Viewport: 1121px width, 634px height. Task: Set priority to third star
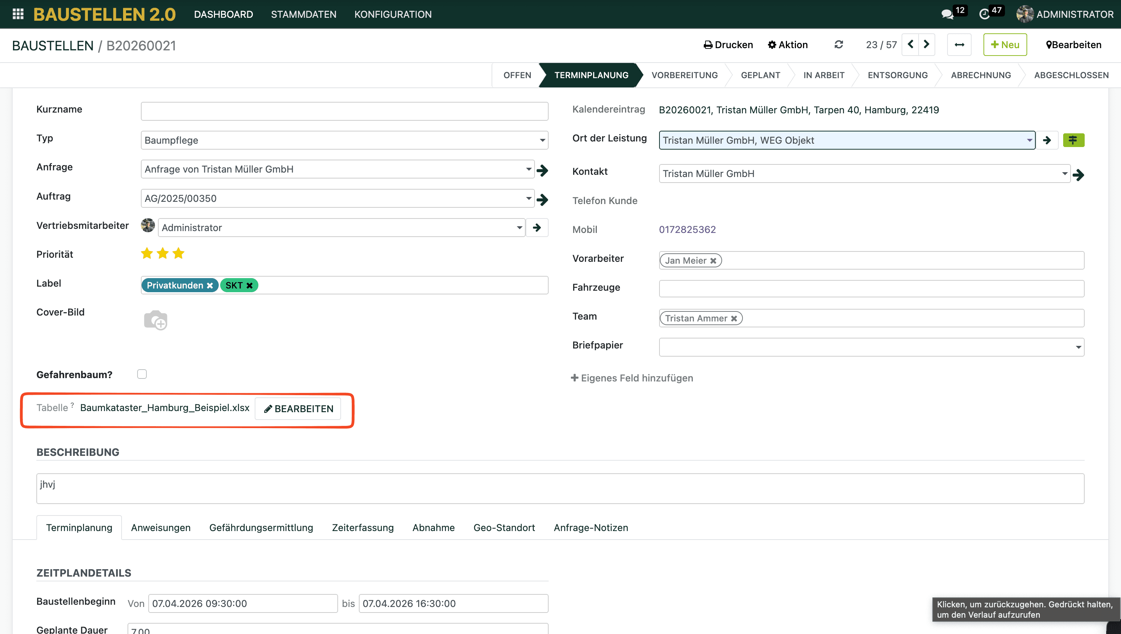pyautogui.click(x=179, y=253)
